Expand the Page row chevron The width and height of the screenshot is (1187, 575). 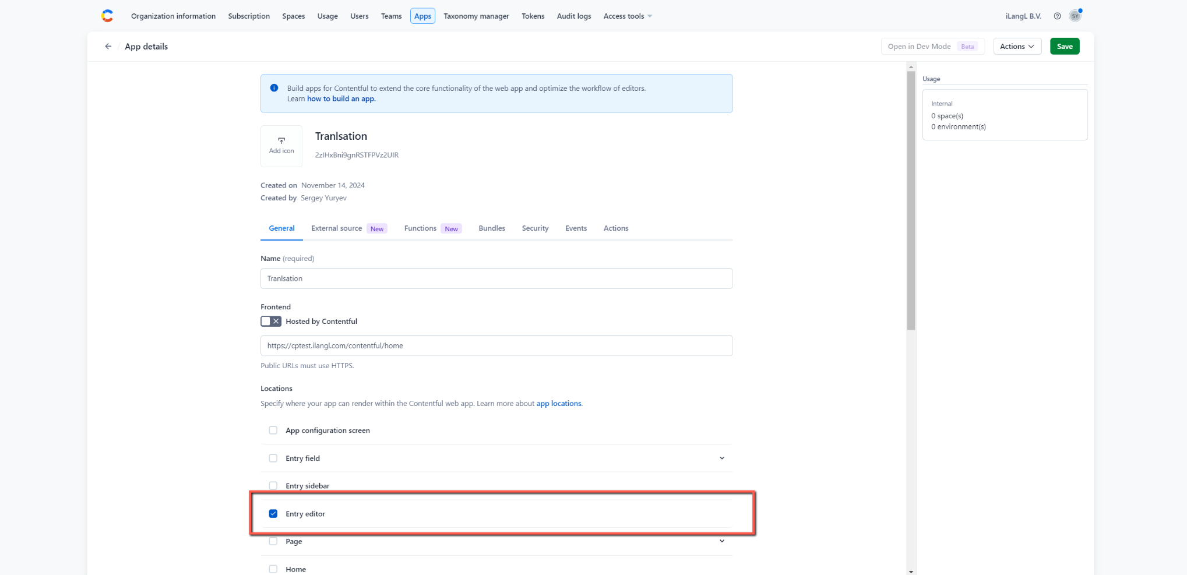click(722, 541)
